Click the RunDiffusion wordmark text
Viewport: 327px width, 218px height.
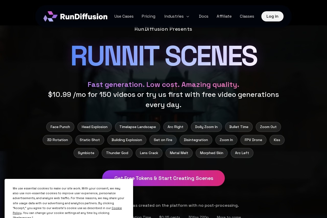point(84,17)
